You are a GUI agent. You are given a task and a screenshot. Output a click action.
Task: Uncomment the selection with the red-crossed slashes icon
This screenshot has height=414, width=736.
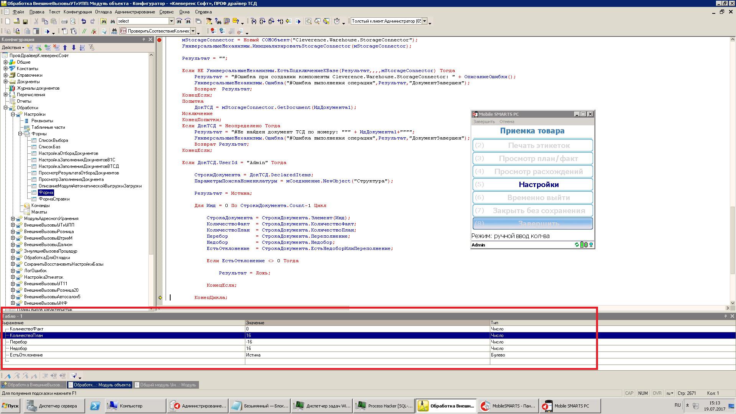(94, 31)
